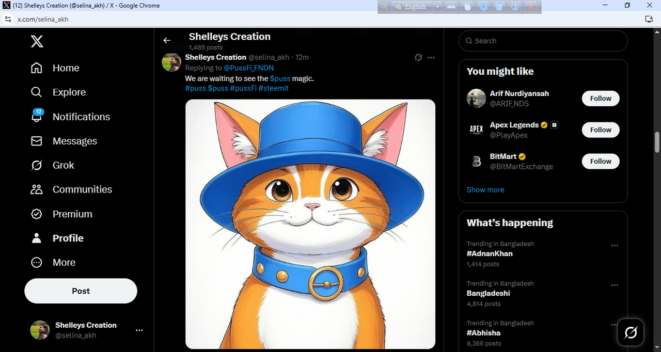Open the cat with blue hat image
The image size is (661, 352).
pyautogui.click(x=310, y=224)
